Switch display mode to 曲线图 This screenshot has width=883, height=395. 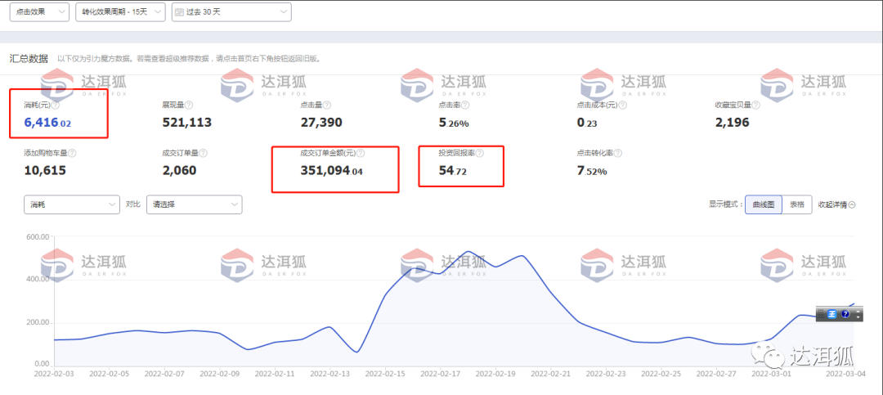click(763, 204)
